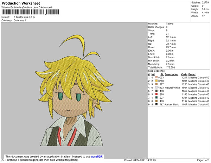The image size is (211, 163).
Task: Click the embroidery design preview image
Action: (x=74, y=90)
